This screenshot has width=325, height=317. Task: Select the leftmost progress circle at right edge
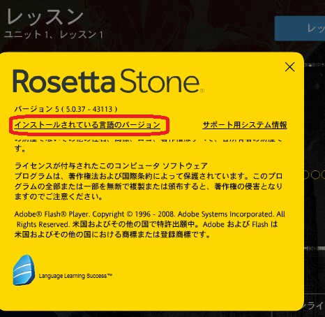pyautogui.click(x=307, y=175)
